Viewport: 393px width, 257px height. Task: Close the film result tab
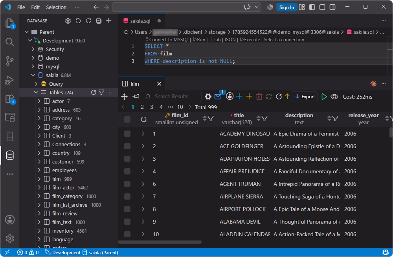159,84
